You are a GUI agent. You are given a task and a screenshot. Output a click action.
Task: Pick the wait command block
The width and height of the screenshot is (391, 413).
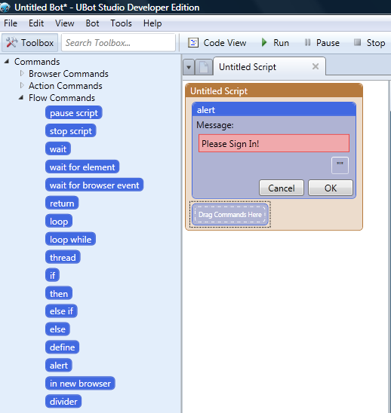tap(58, 149)
